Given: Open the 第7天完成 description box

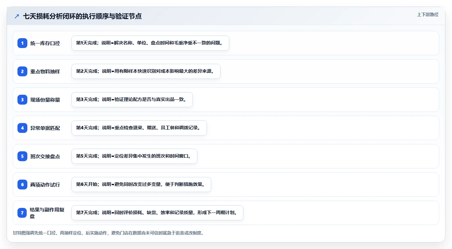Looking at the screenshot, I should pyautogui.click(x=157, y=213).
